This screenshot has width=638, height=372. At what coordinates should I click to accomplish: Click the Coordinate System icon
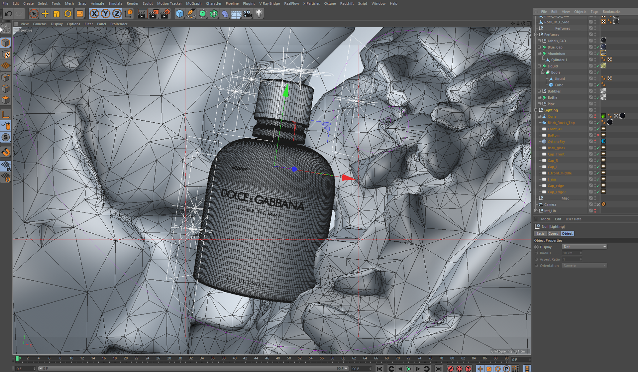click(x=129, y=14)
